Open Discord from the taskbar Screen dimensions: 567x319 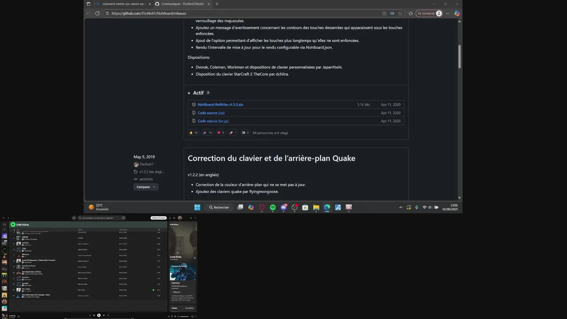point(284,207)
